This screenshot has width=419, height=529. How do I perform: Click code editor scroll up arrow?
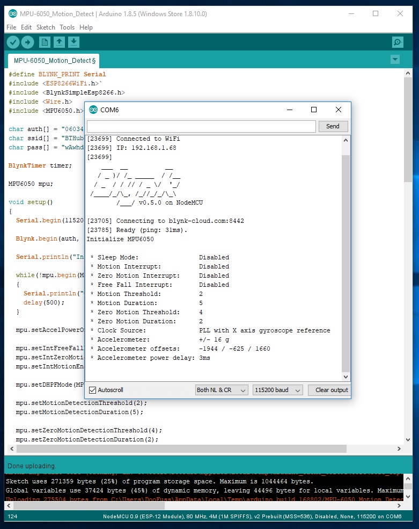point(408,73)
